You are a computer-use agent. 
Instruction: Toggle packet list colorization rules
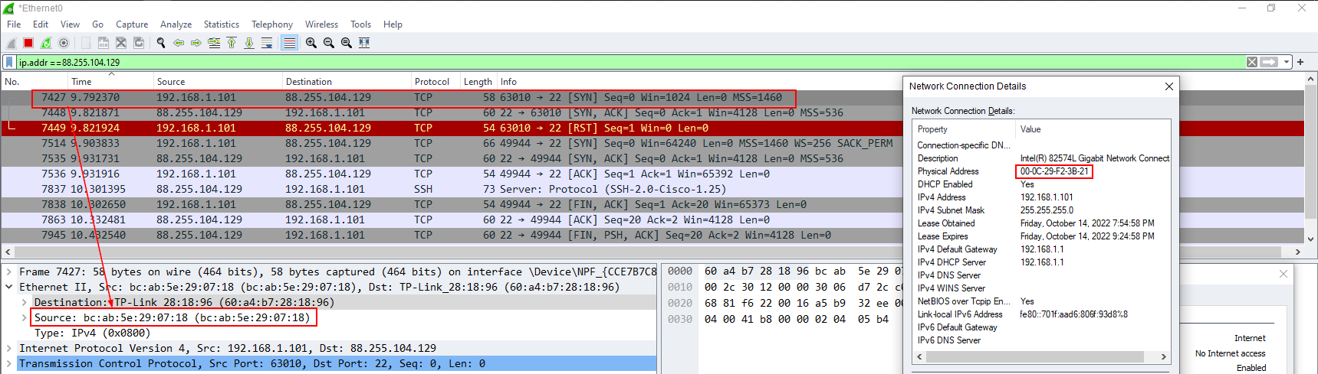[x=289, y=43]
